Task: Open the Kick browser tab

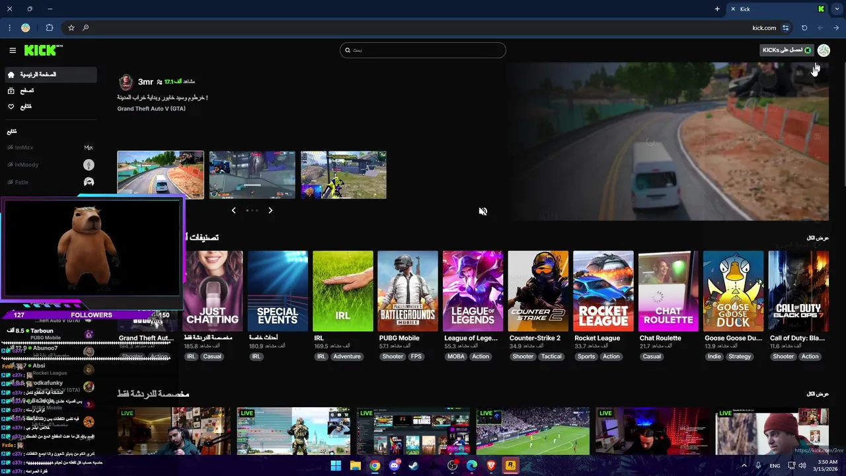Action: click(x=777, y=9)
